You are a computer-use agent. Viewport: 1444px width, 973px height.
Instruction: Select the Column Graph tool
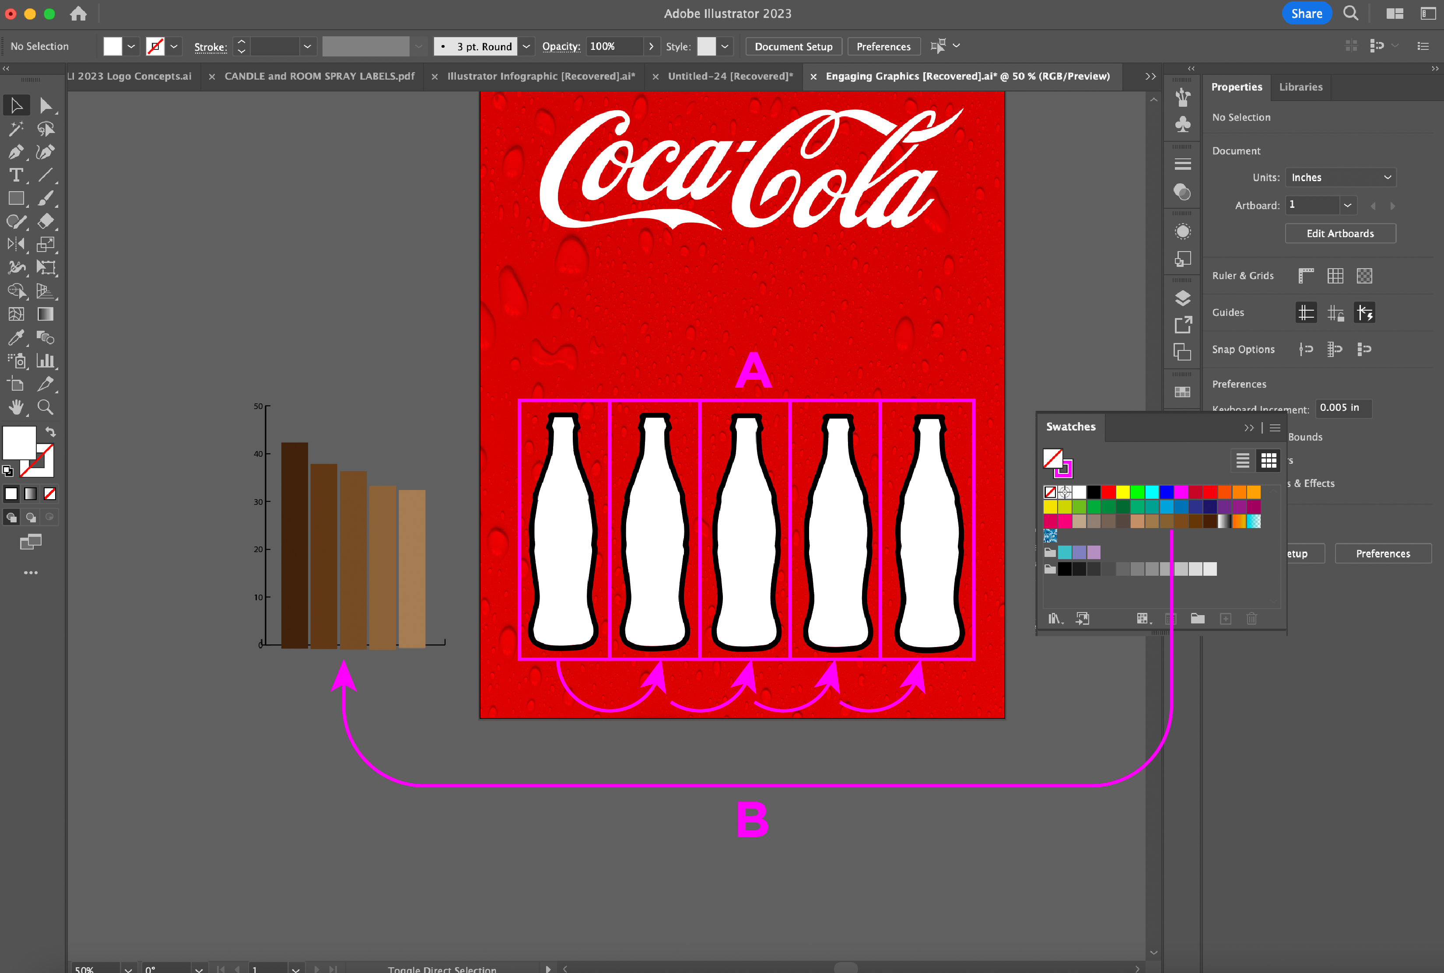pos(46,360)
